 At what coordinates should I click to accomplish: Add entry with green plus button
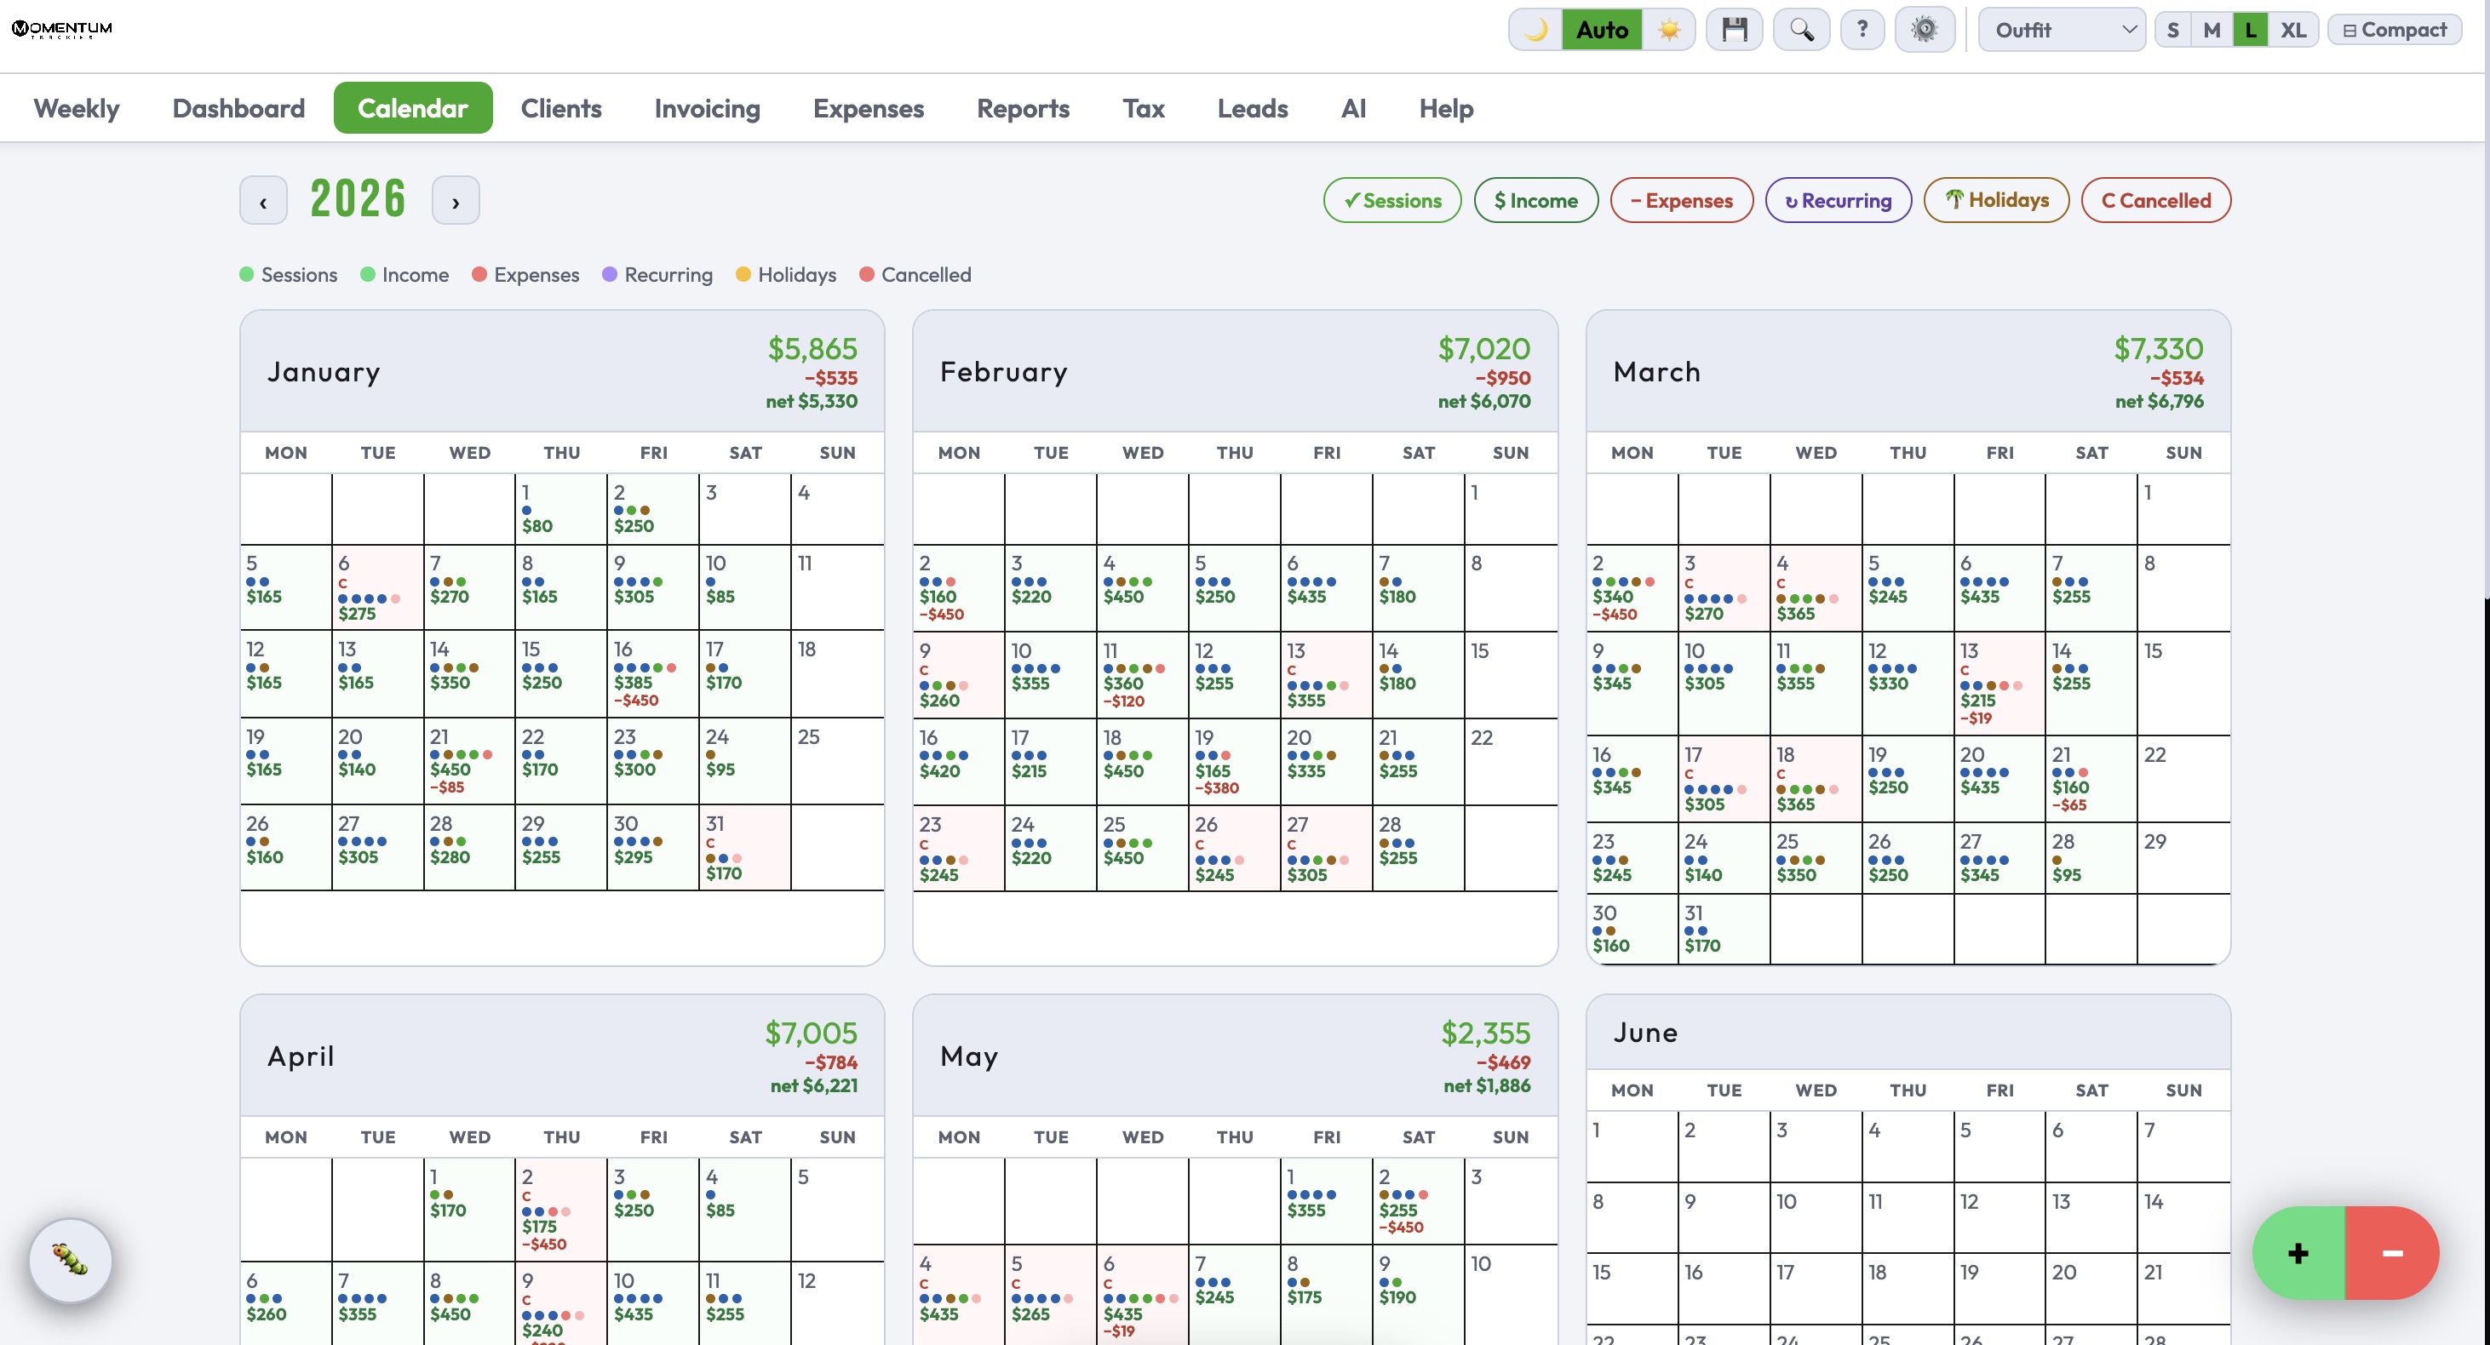tap(2298, 1253)
